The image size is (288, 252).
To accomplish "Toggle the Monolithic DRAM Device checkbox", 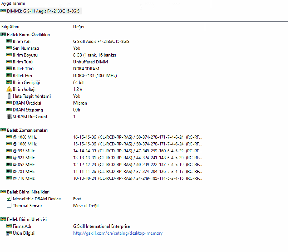I will [x=9, y=198].
